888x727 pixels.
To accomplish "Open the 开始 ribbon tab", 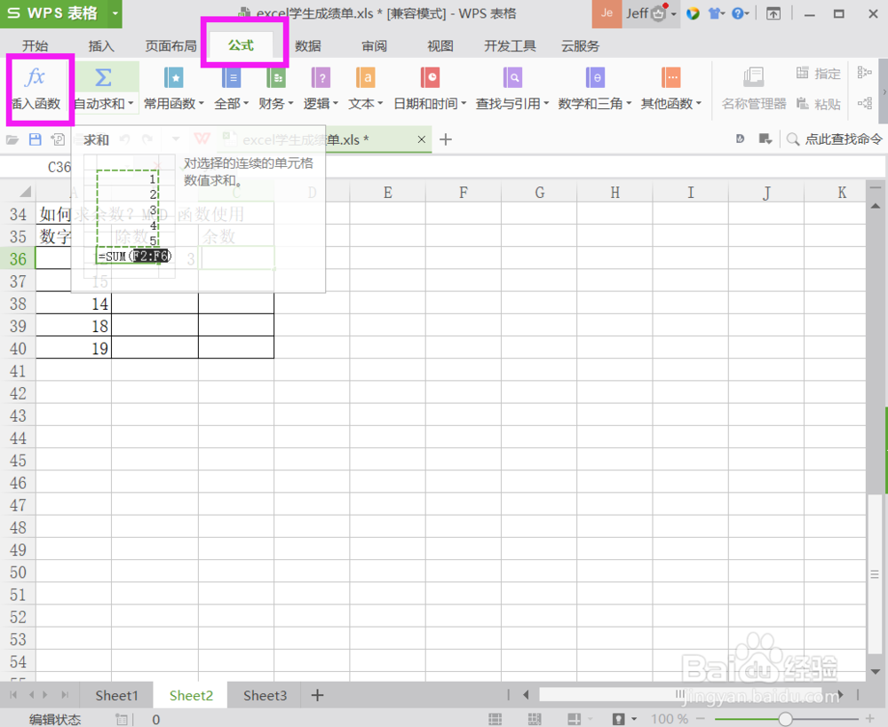I will [x=36, y=46].
